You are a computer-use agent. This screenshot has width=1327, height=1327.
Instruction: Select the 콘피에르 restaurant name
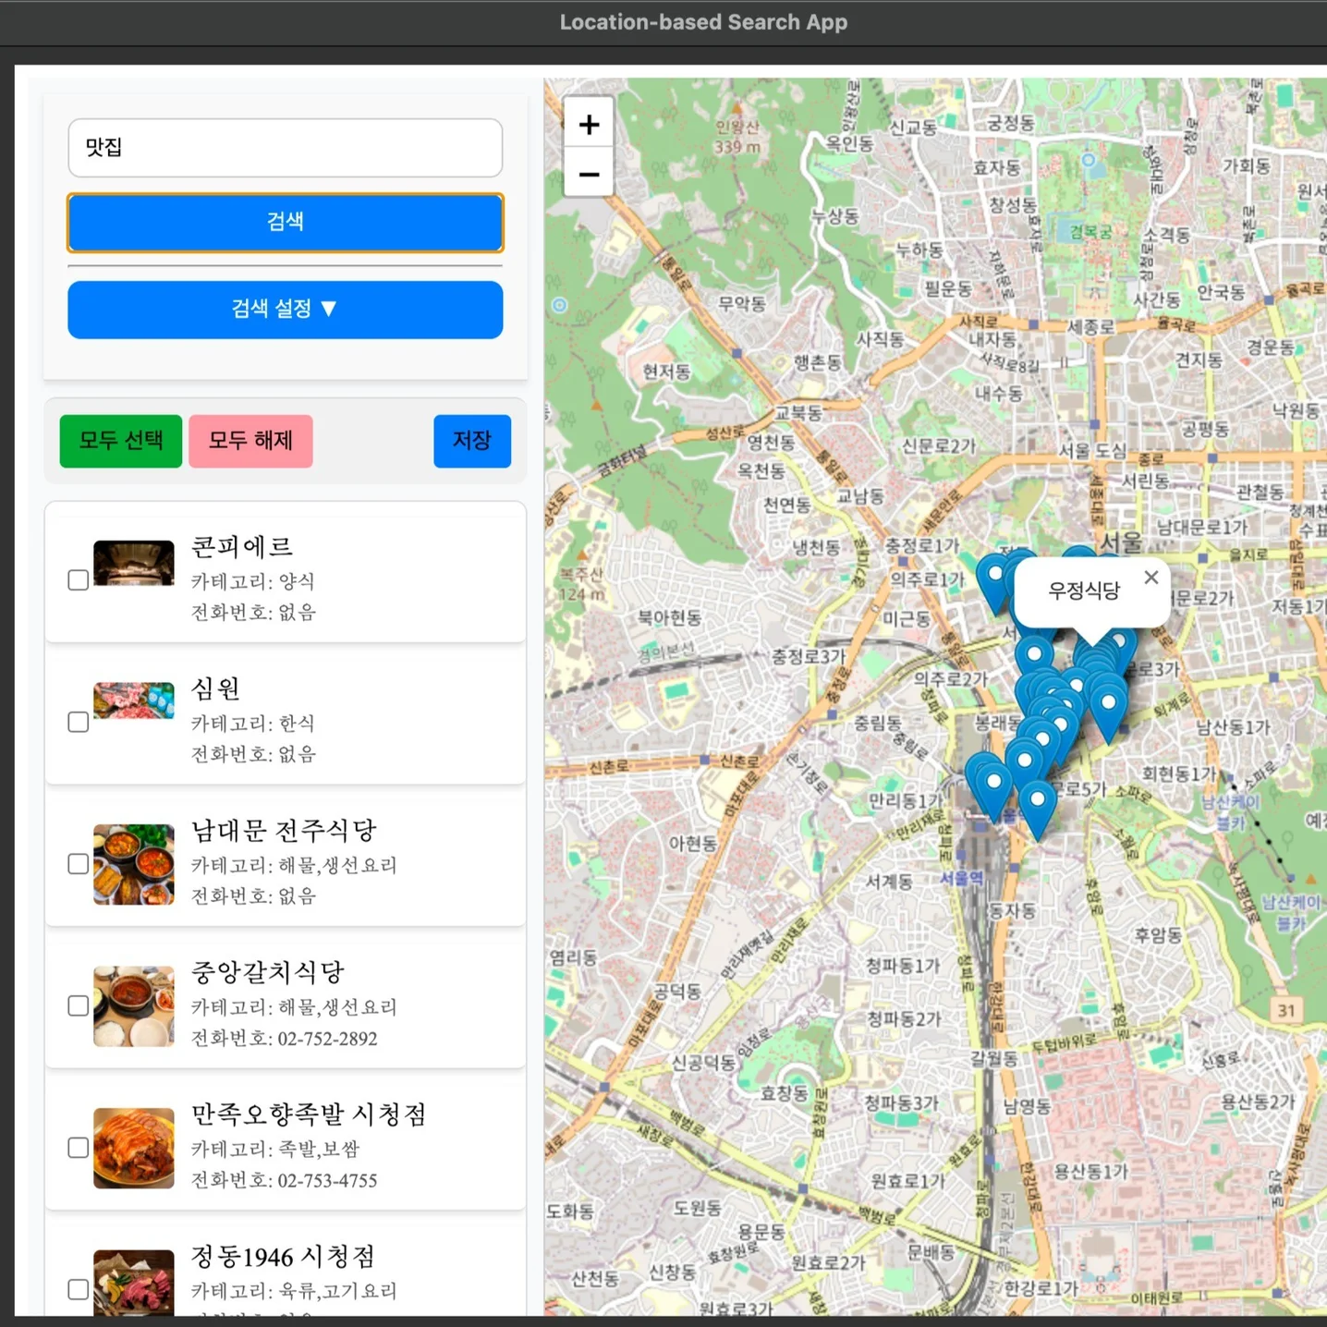(242, 547)
